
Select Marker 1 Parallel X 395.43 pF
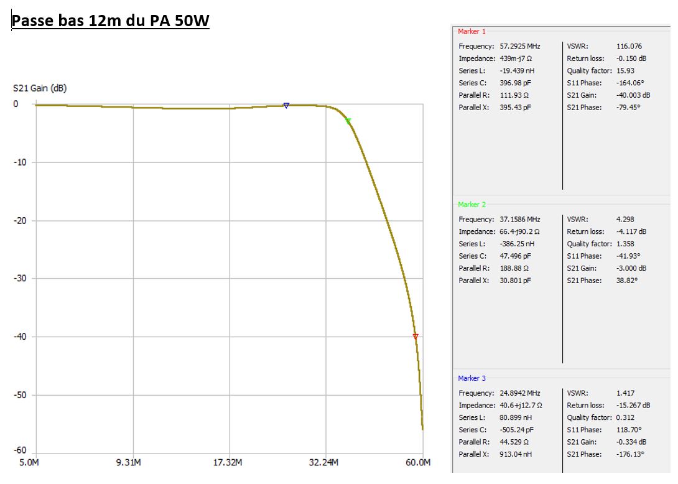click(x=516, y=107)
